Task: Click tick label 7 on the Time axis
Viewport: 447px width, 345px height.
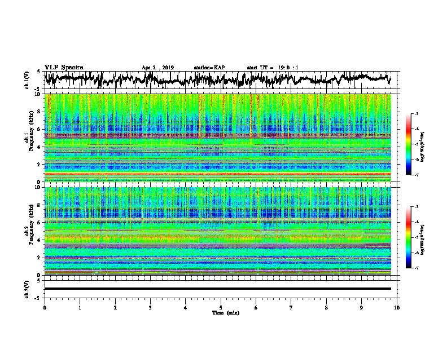Action: click(x=291, y=308)
